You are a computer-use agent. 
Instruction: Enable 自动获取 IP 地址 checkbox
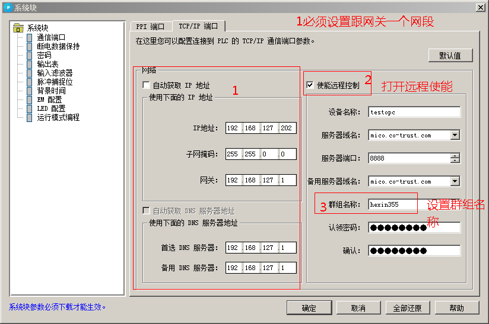point(146,85)
